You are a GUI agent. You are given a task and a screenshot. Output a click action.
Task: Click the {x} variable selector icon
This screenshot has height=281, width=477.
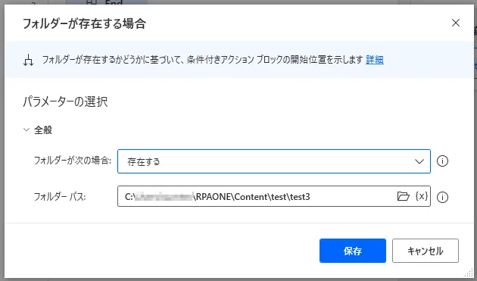pos(422,196)
